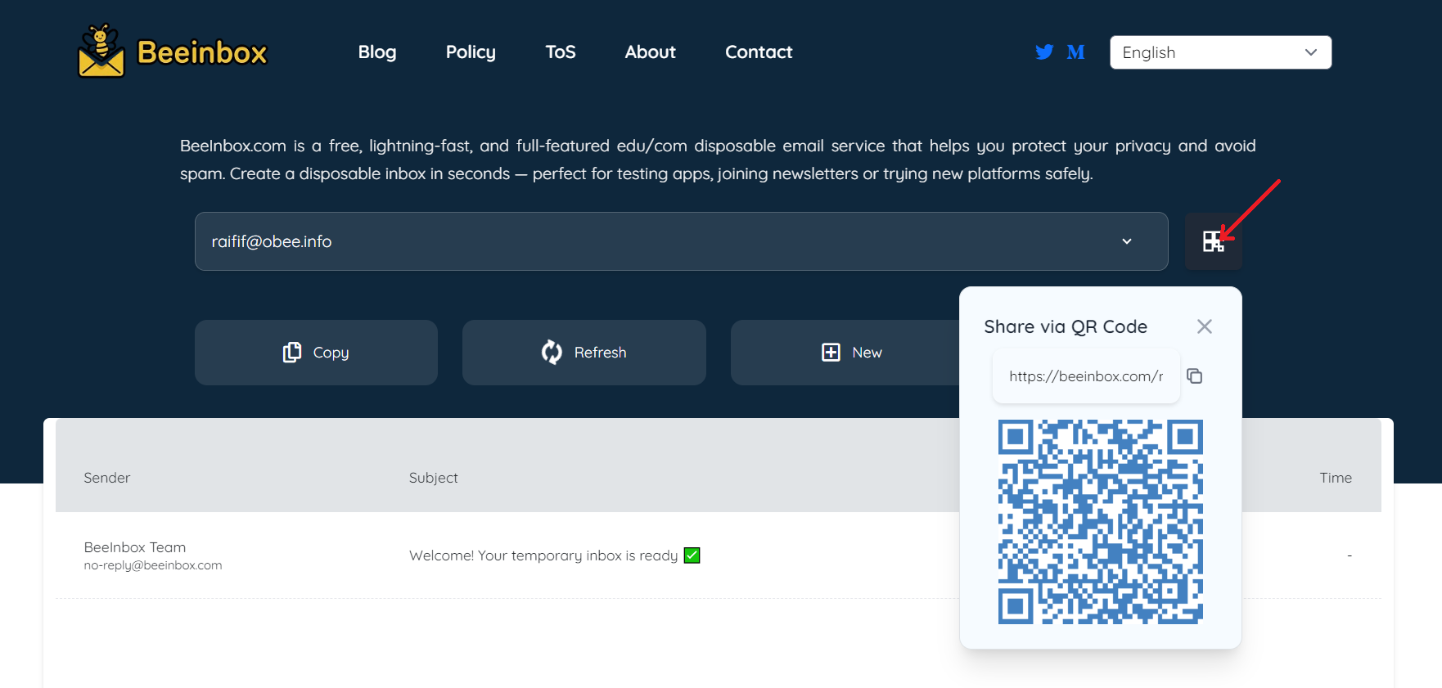Click the Subject column header

click(434, 478)
